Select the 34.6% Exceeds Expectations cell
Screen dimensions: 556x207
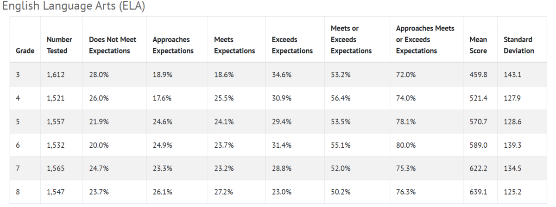(x=281, y=75)
